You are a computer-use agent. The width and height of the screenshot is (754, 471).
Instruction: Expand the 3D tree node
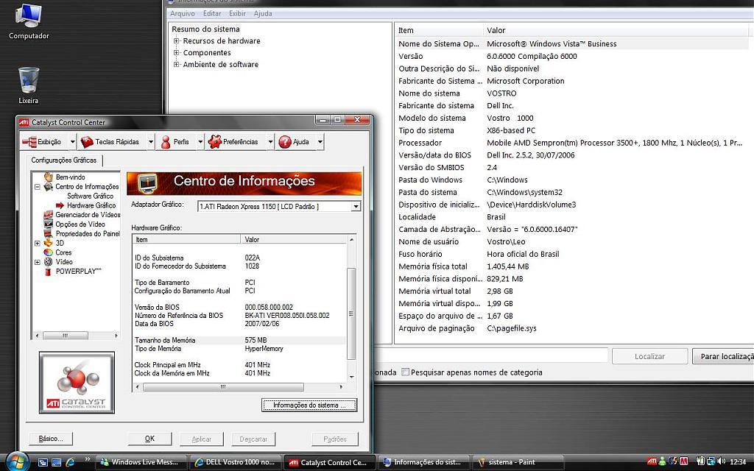click(37, 243)
